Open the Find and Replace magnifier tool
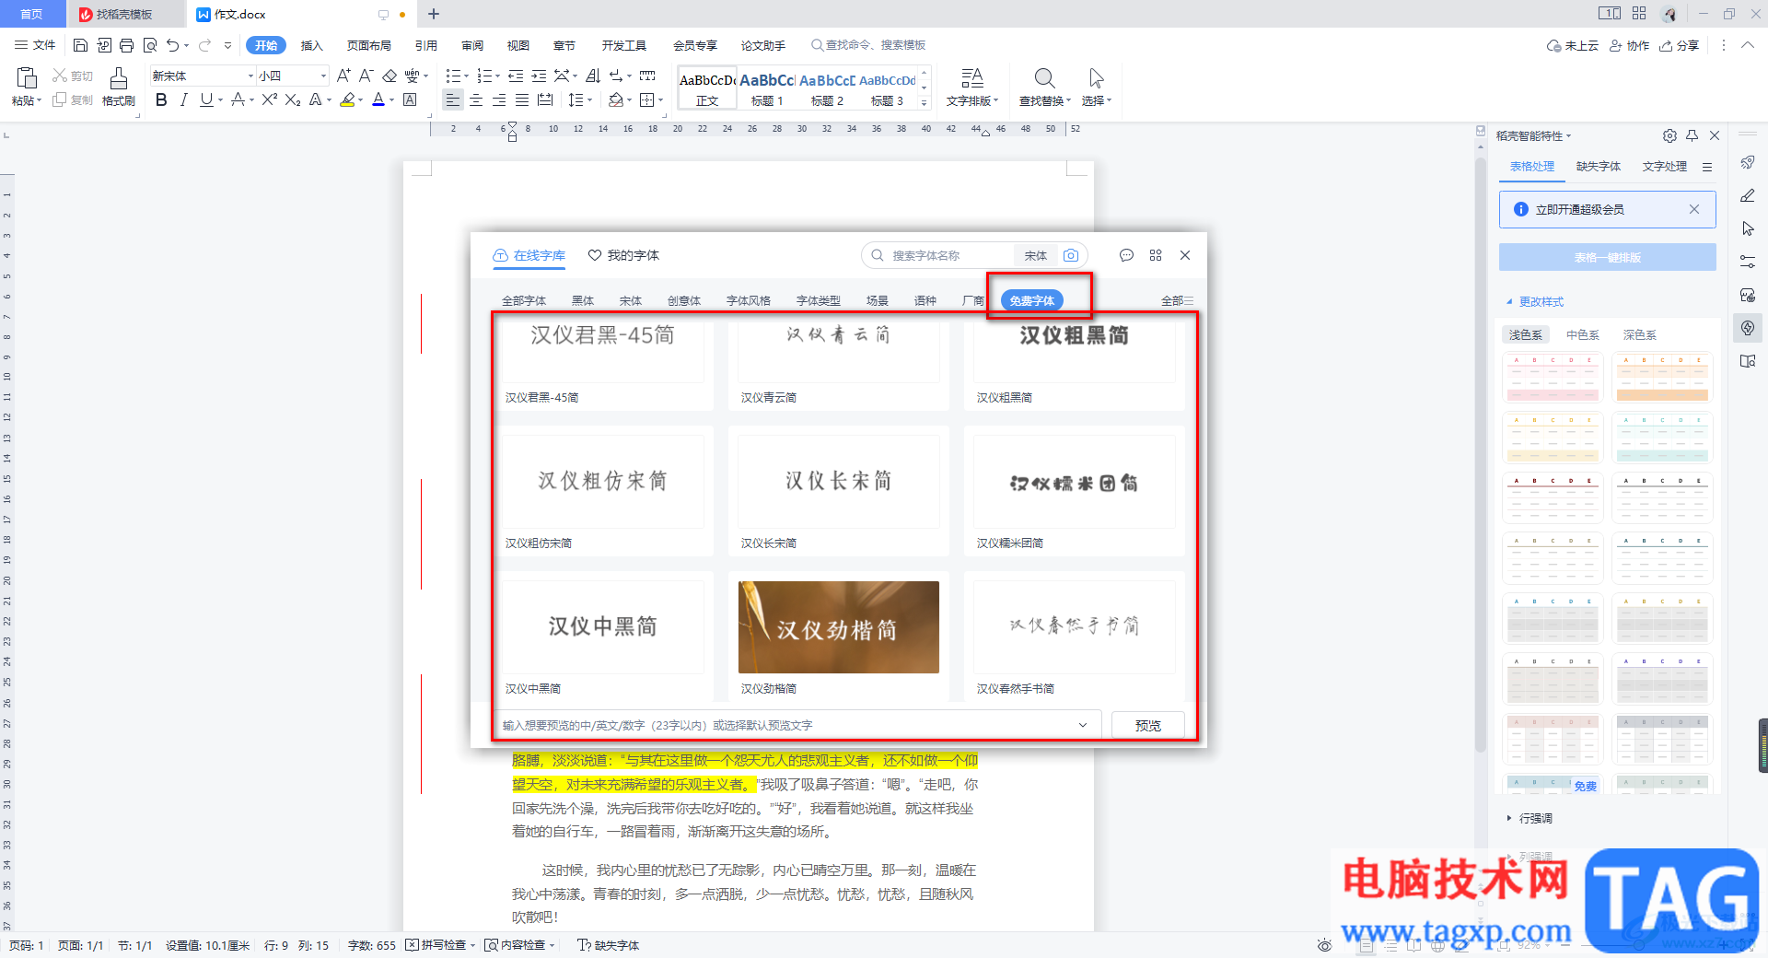Viewport: 1768px width, 958px height. click(x=1044, y=78)
